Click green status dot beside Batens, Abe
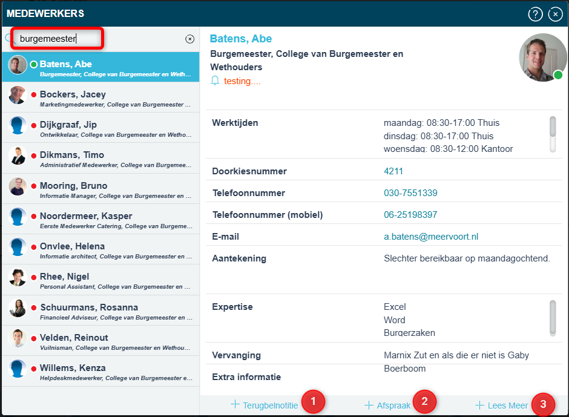 (34, 65)
